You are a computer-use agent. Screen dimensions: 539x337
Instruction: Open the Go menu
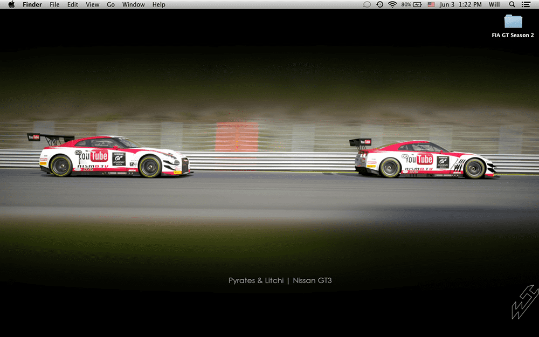(x=110, y=4)
